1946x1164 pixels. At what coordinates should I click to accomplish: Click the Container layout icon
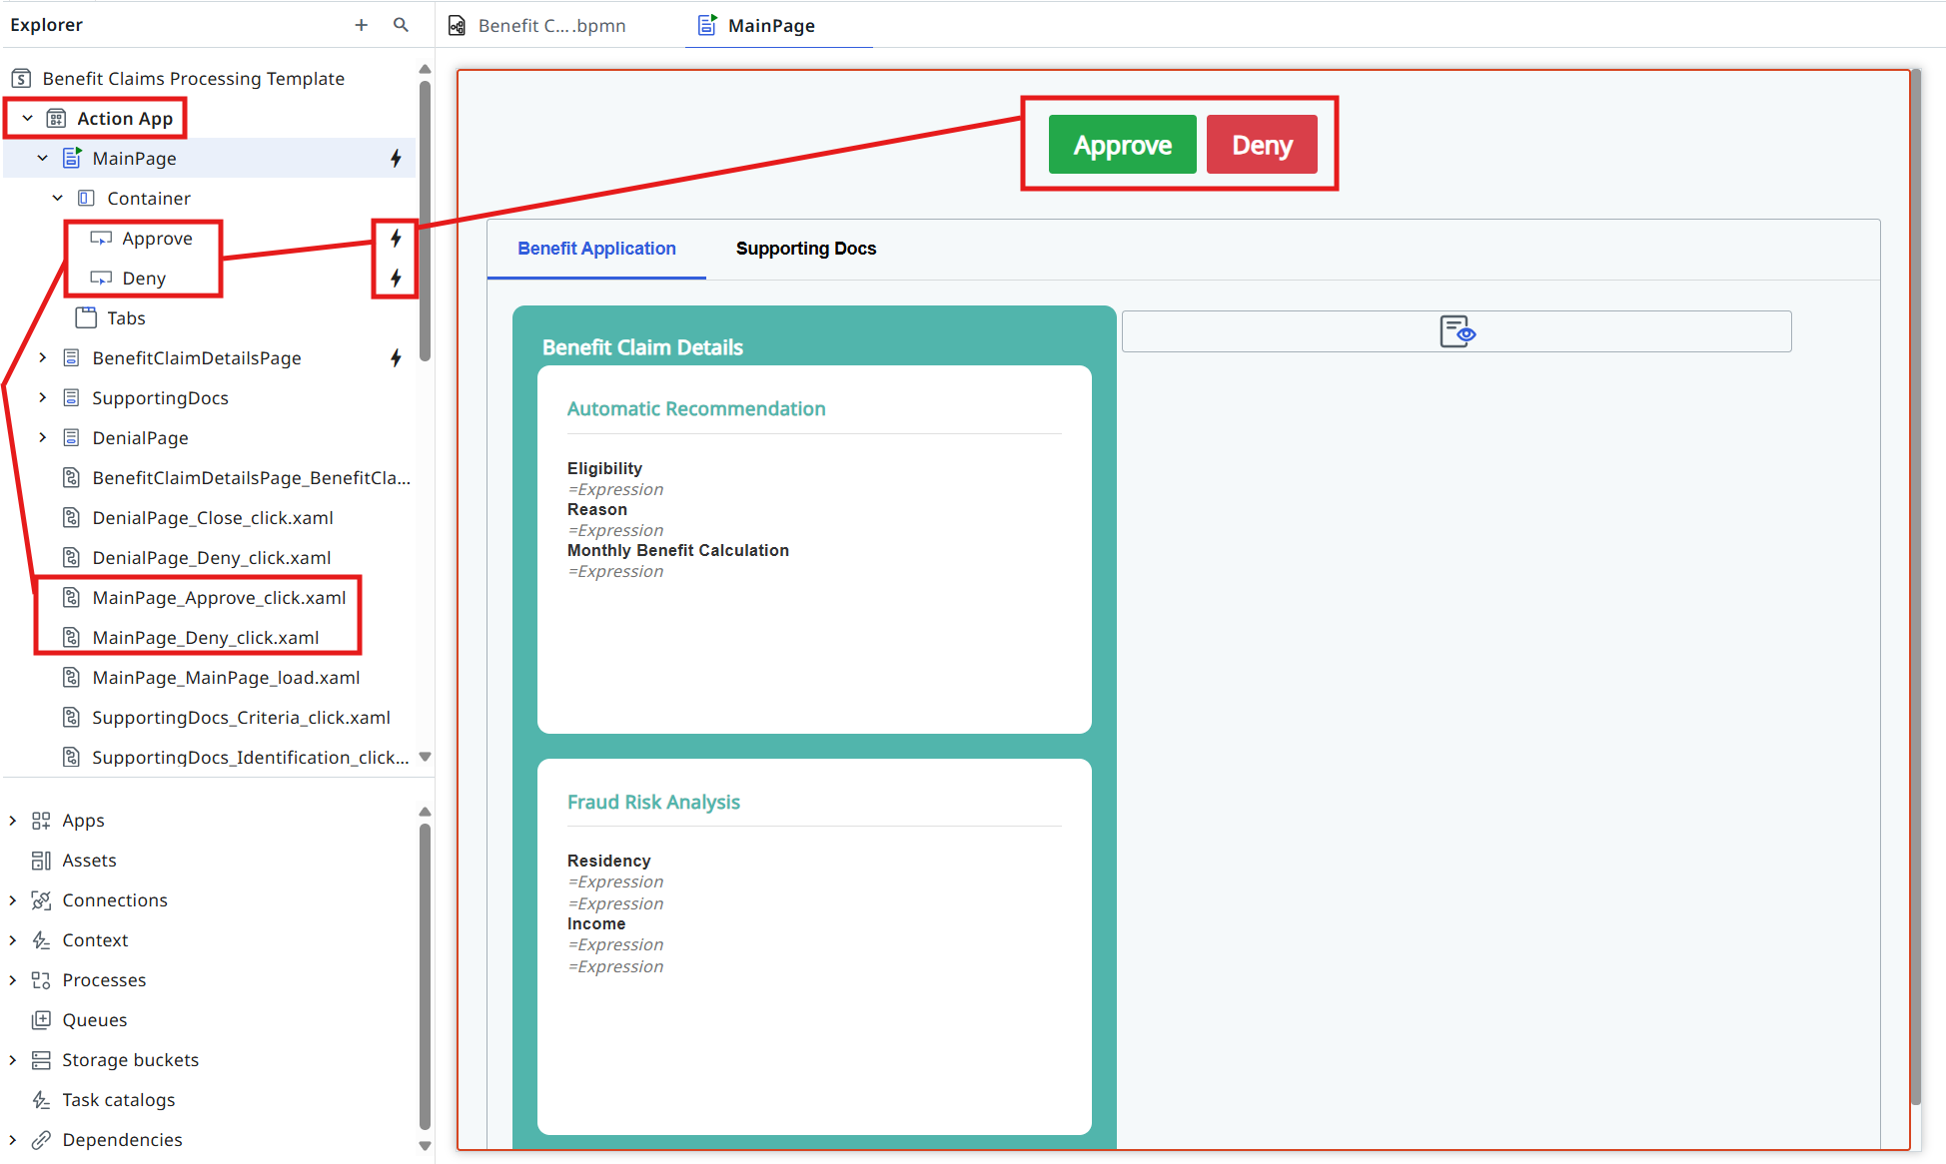(87, 198)
